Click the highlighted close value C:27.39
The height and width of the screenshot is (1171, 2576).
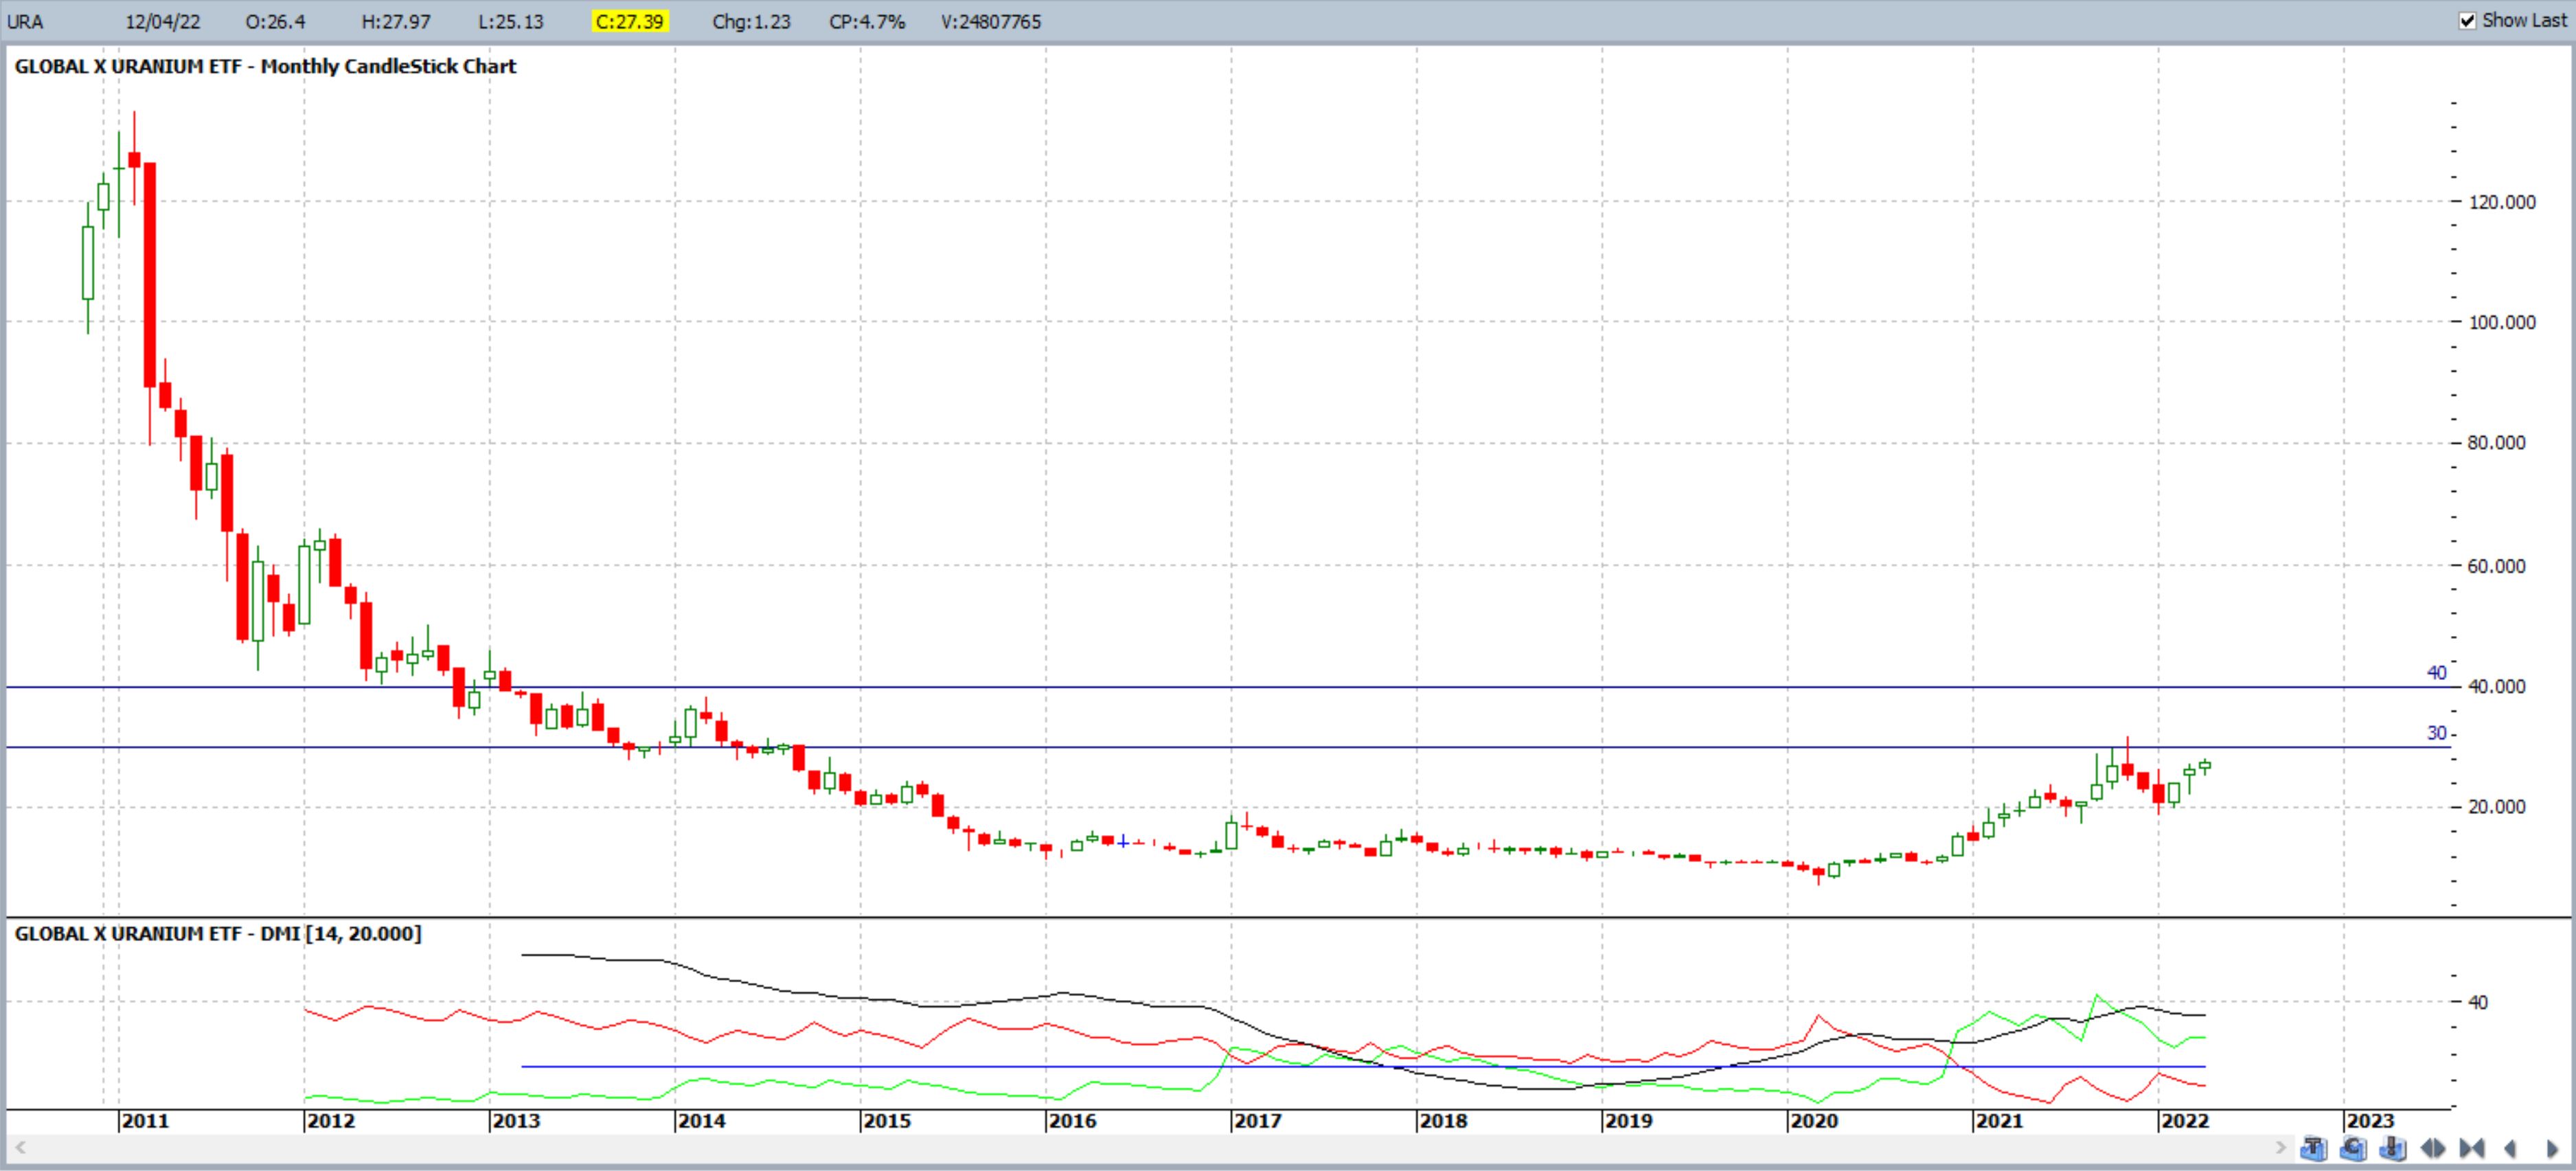pyautogui.click(x=629, y=21)
